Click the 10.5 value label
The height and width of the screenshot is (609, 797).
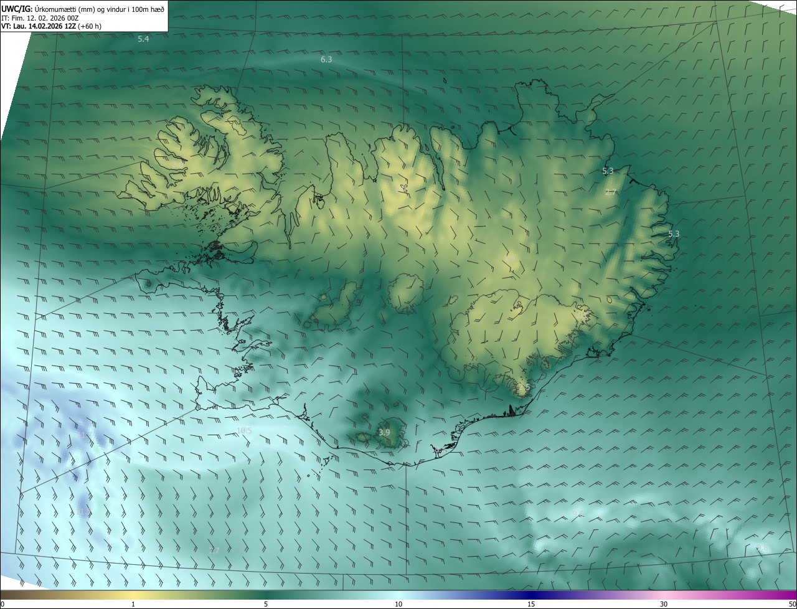[x=244, y=430]
